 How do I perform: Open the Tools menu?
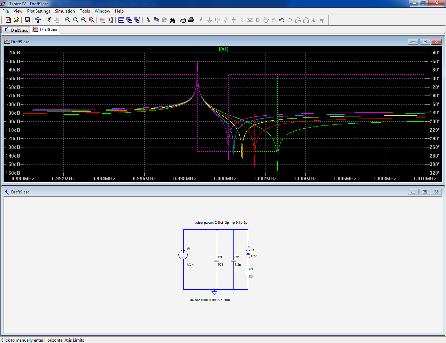click(85, 11)
